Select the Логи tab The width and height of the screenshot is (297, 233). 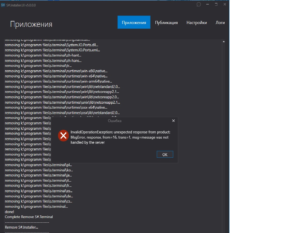coord(220,22)
